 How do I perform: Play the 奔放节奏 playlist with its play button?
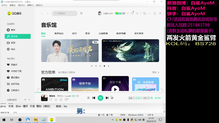(x=115, y=89)
